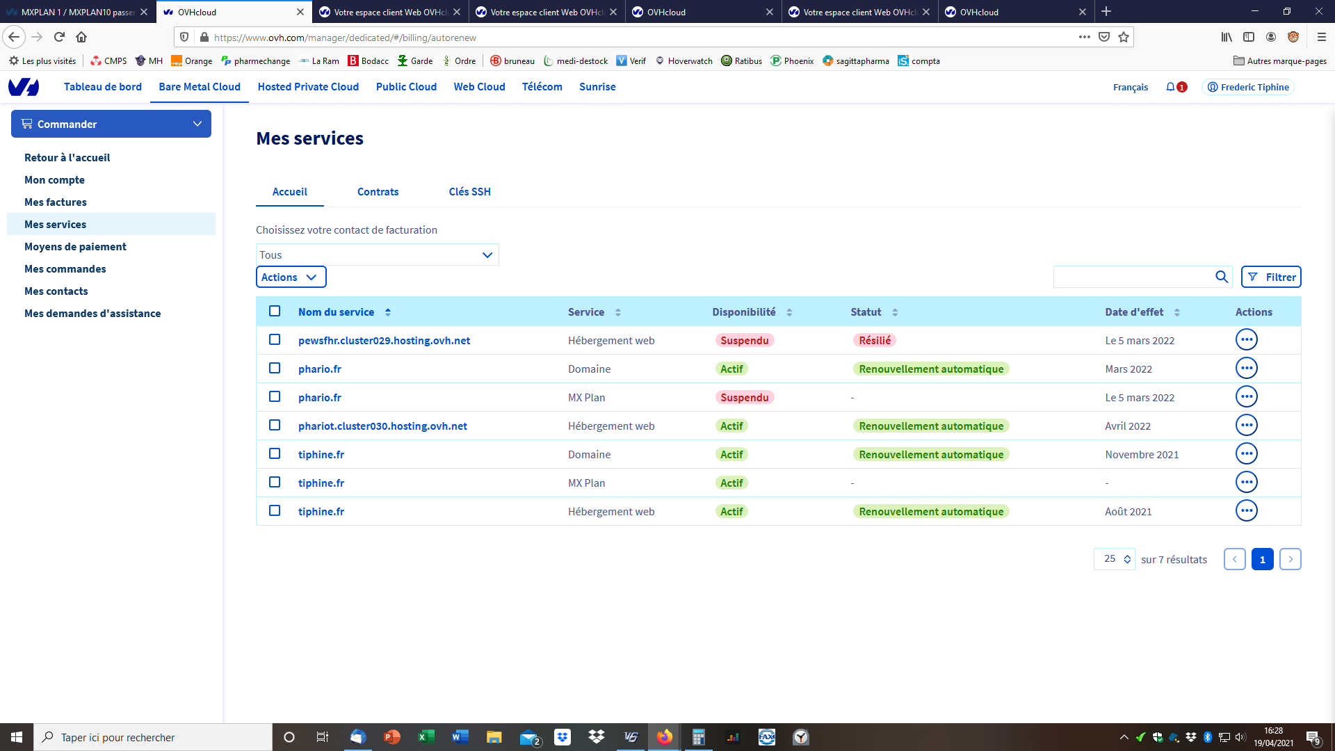The image size is (1335, 751).
Task: Bookmark page with star icon
Action: (x=1124, y=38)
